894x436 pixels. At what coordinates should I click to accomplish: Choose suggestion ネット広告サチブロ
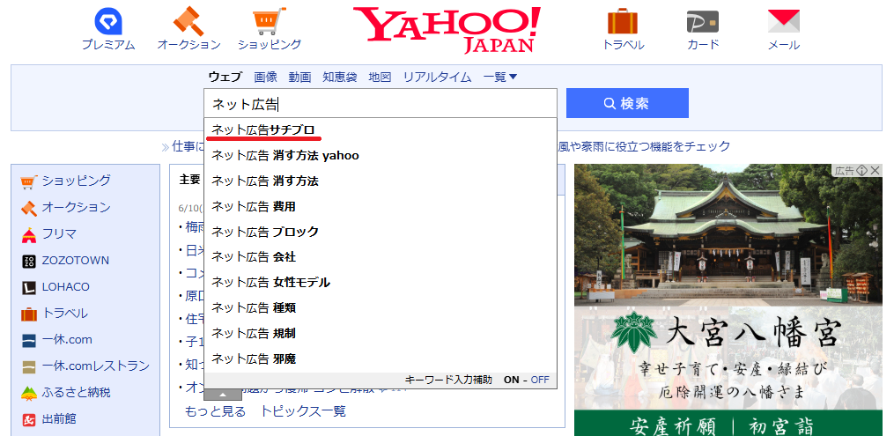[x=381, y=130]
